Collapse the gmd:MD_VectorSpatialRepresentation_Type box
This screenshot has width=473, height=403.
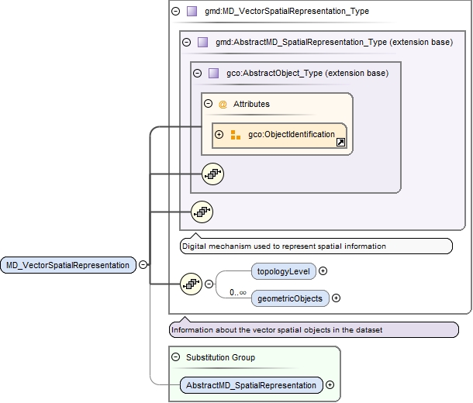pyautogui.click(x=176, y=12)
